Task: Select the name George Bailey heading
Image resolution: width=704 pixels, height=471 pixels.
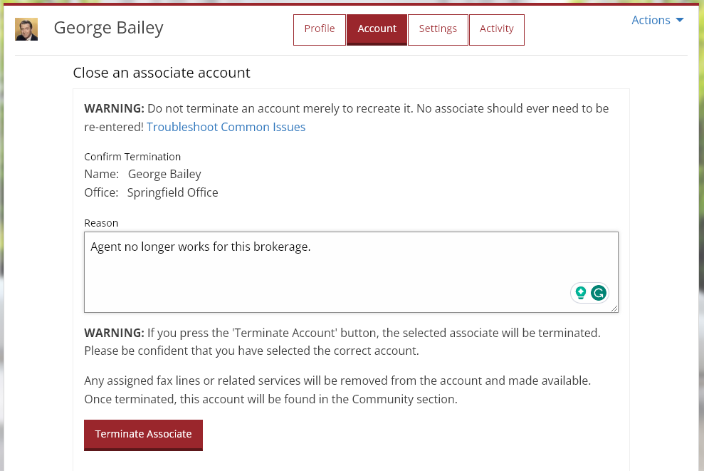Action: click(107, 28)
